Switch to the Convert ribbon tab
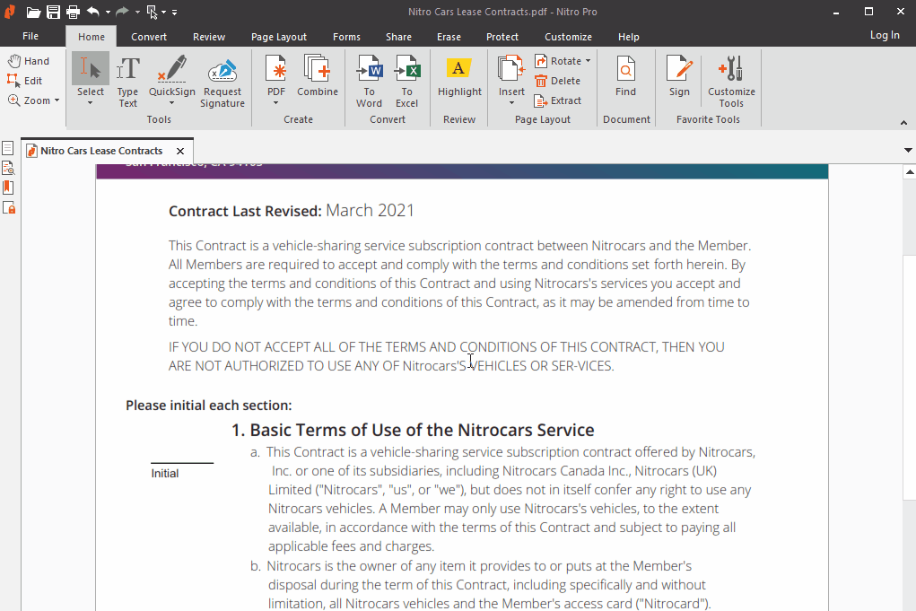This screenshot has width=916, height=611. 149,36
